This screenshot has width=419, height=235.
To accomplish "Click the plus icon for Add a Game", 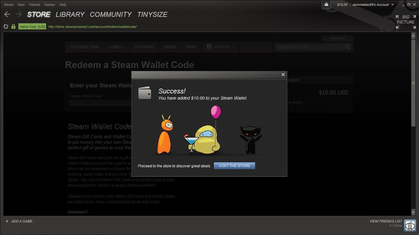I will point(7,221).
